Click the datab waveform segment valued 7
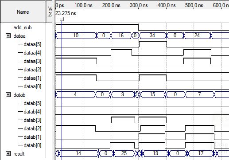The image size is (229, 160). (199, 94)
